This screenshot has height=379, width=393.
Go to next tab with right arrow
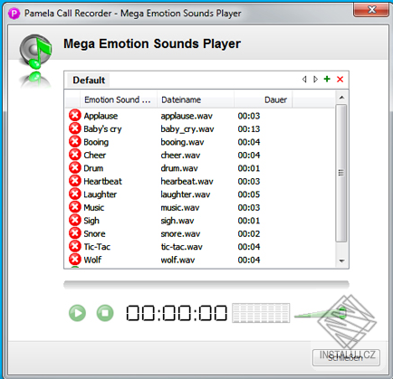point(315,80)
